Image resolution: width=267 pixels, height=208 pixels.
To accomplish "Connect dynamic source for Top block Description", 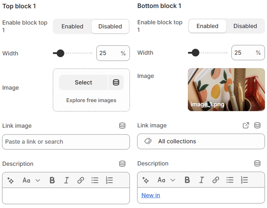I will pyautogui.click(x=122, y=164).
